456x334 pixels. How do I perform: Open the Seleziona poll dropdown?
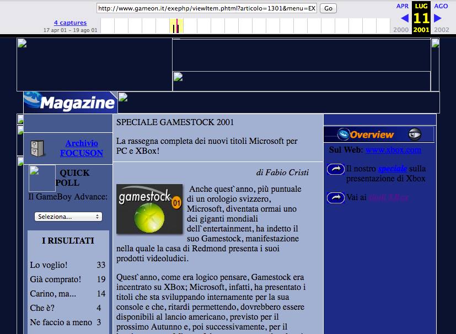[x=68, y=217]
